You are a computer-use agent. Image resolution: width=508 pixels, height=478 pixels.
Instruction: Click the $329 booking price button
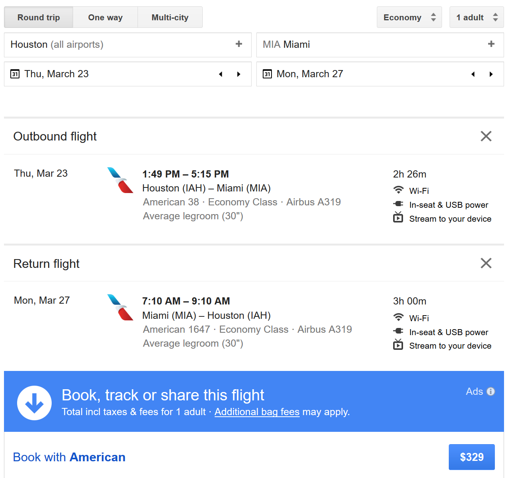471,457
